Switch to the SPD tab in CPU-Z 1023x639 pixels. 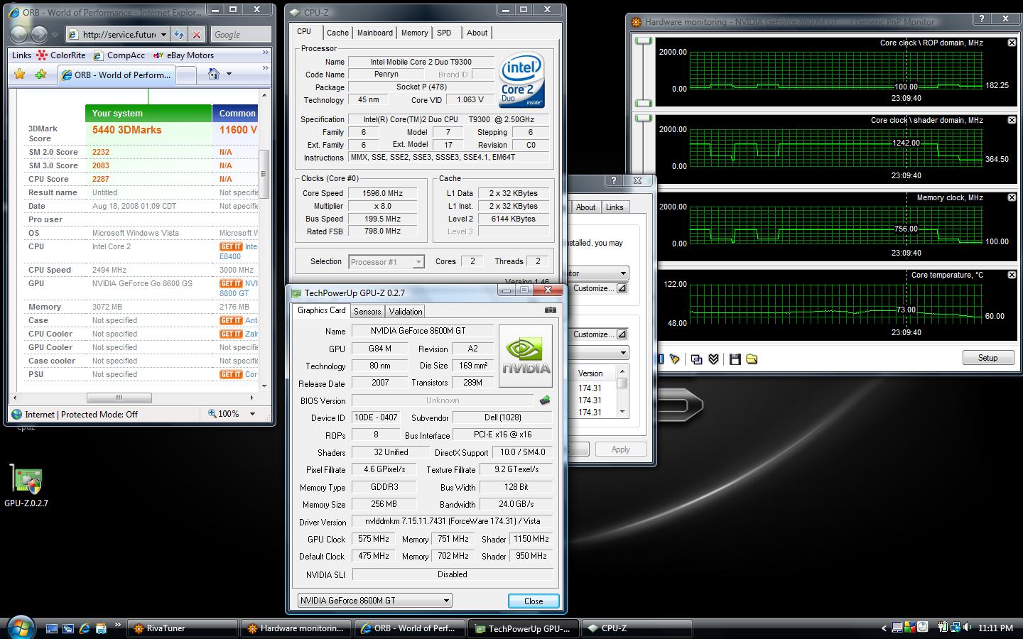444,33
